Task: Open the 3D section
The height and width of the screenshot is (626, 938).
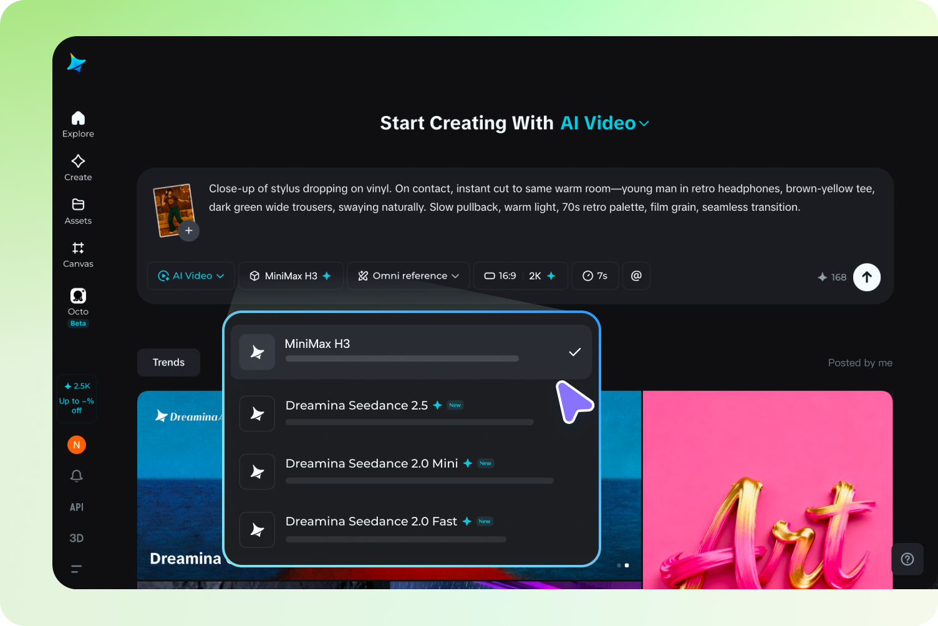Action: pyautogui.click(x=77, y=538)
